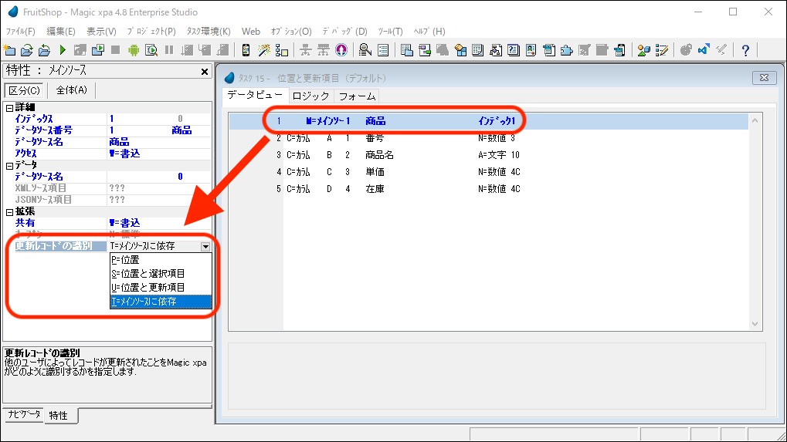This screenshot has height=442, width=787.
Task: Click the puzzle piece component toolbar icon
Action: 566,50
